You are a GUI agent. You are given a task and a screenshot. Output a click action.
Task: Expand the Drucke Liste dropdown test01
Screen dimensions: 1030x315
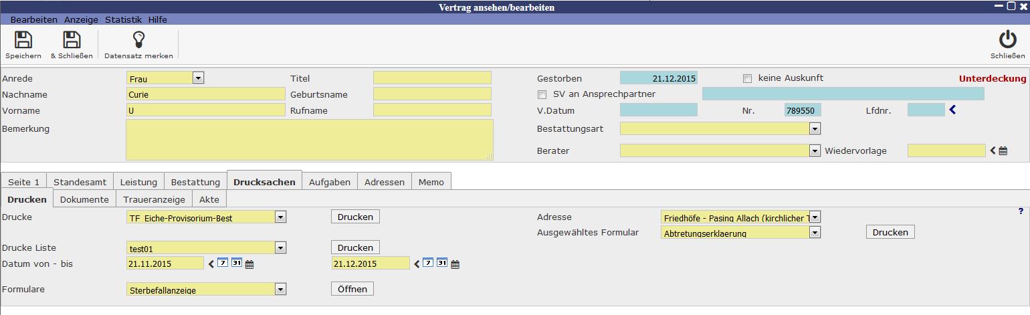point(280,248)
